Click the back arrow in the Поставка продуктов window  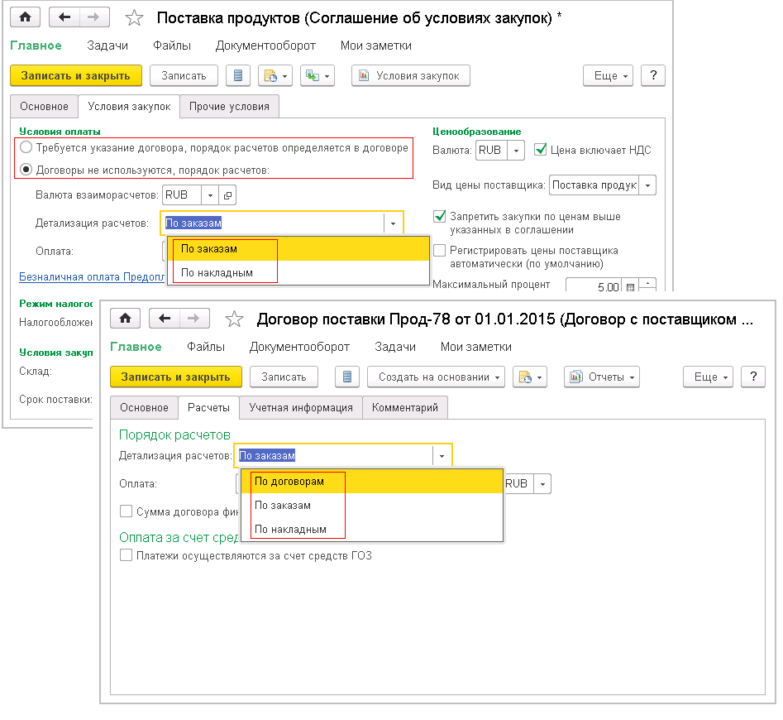pyautogui.click(x=63, y=17)
